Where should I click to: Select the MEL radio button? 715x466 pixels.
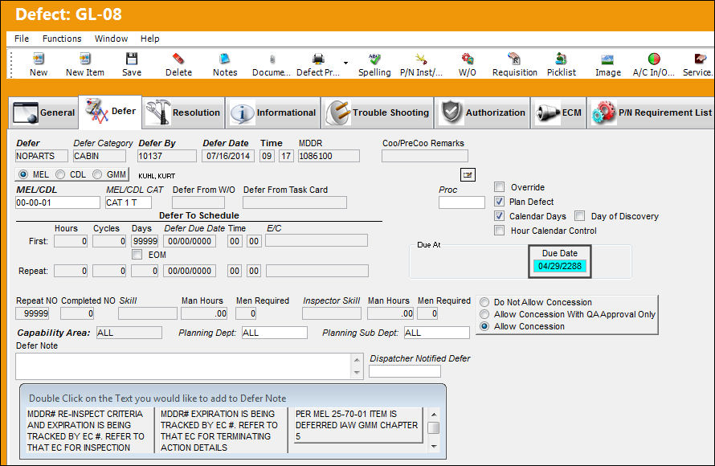click(23, 174)
